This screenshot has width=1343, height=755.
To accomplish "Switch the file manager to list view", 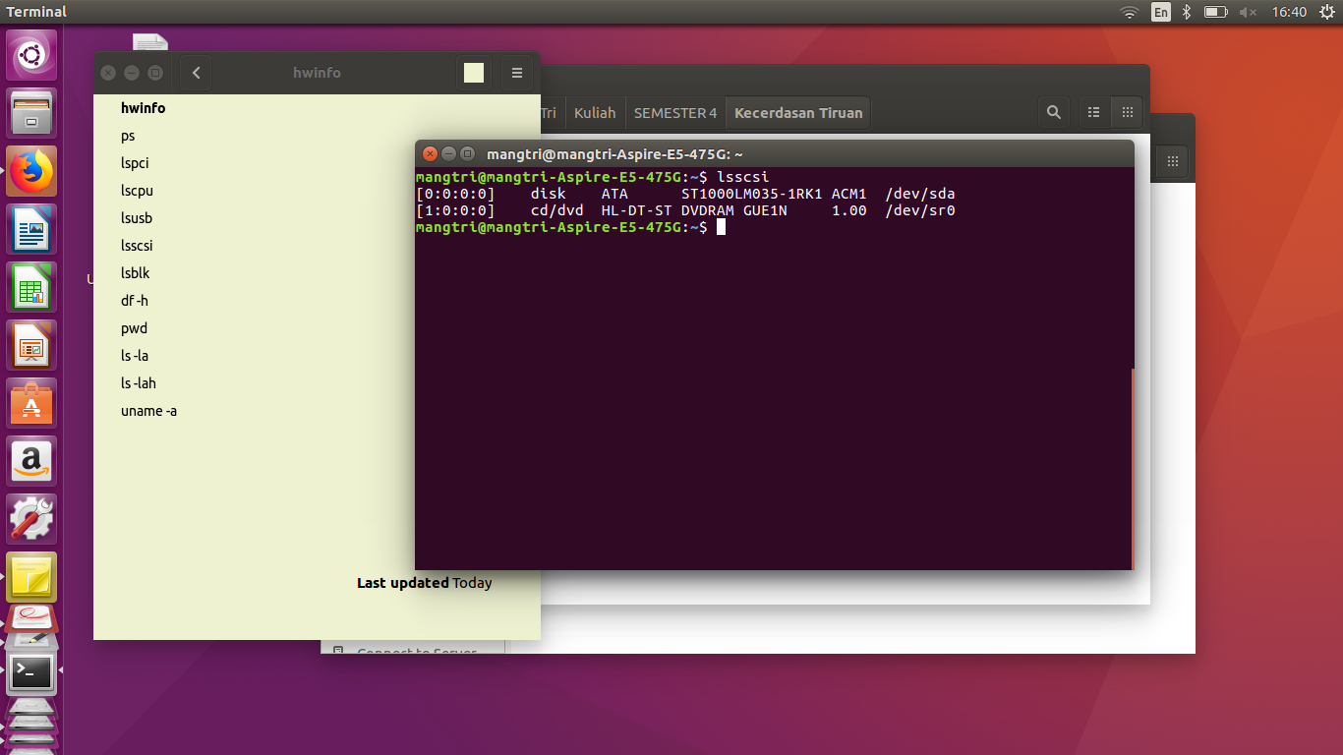I will click(1093, 111).
